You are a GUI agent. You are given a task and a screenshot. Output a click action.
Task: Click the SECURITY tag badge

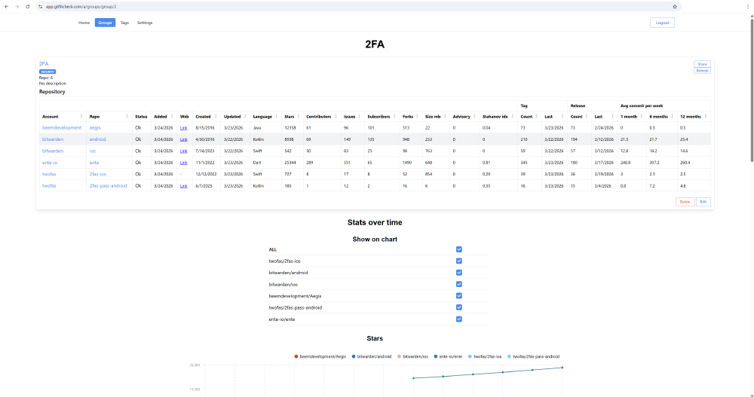click(x=47, y=72)
